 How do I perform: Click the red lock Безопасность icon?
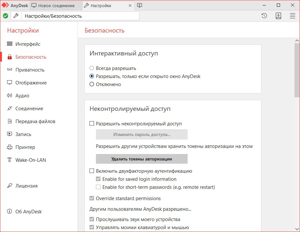(10, 57)
